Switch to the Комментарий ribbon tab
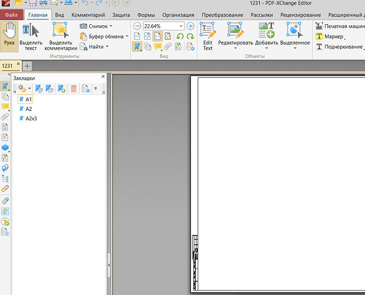Image resolution: width=365 pixels, height=295 pixels. click(x=88, y=15)
